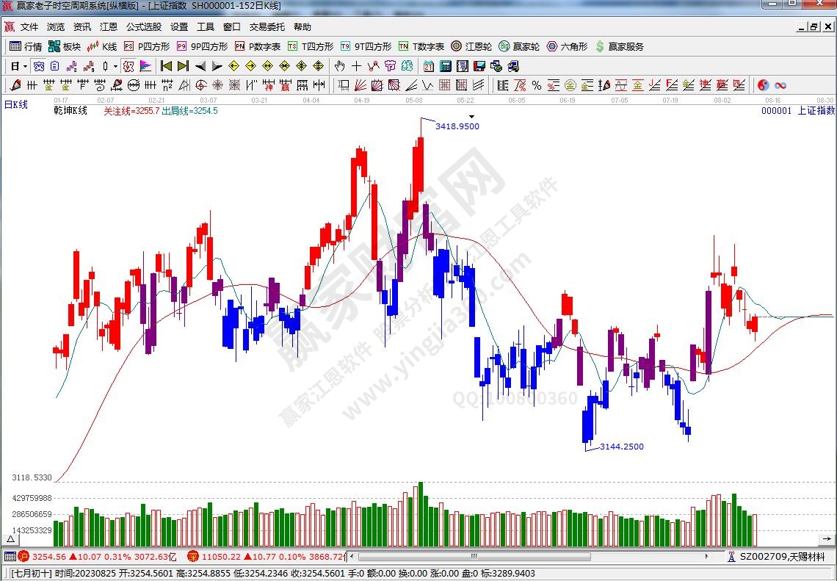The image size is (837, 581).
Task: Click the horizontal scrollbar thumb at bottom
Action: point(474,556)
